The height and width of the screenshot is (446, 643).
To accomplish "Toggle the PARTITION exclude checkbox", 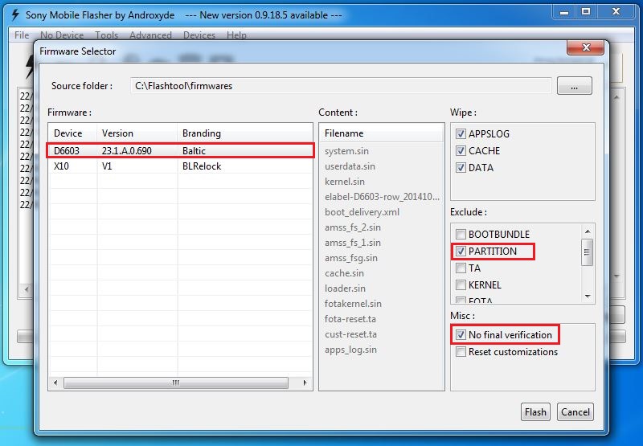I will click(461, 251).
